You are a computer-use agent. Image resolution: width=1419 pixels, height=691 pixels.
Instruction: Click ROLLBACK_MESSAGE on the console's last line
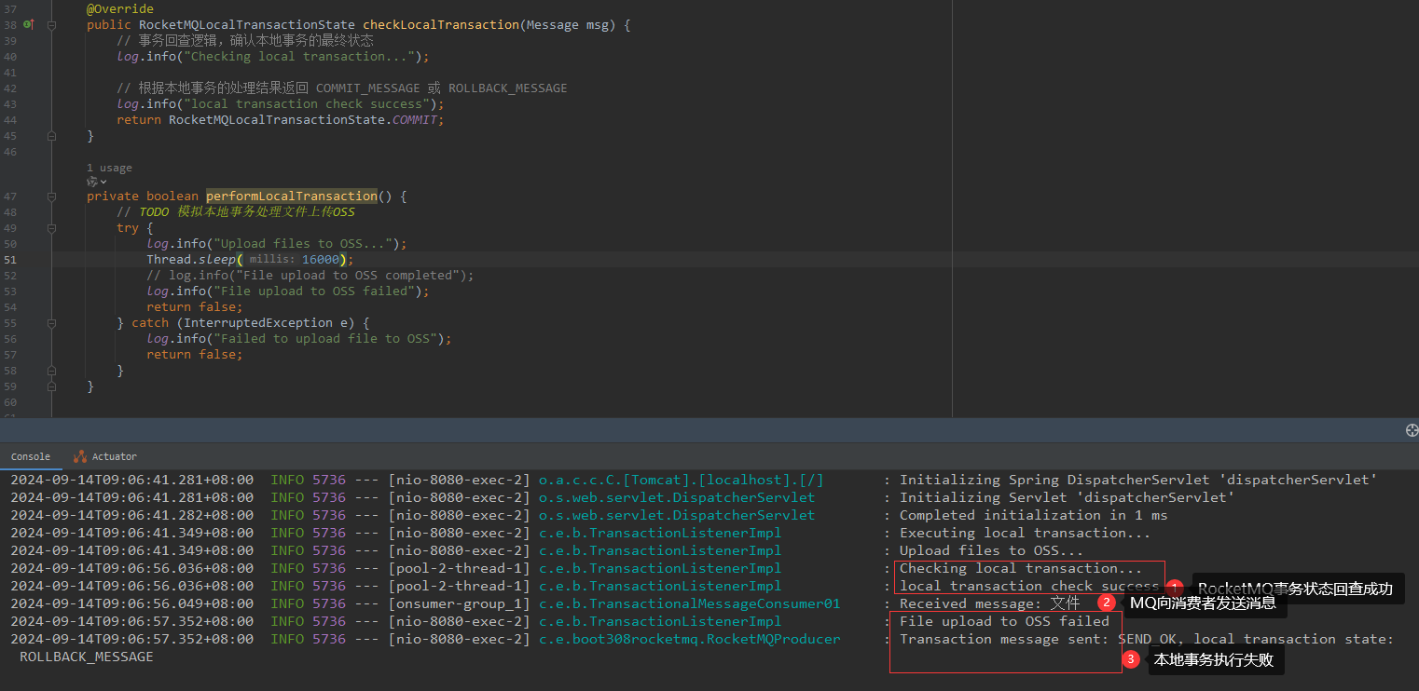pyautogui.click(x=87, y=657)
